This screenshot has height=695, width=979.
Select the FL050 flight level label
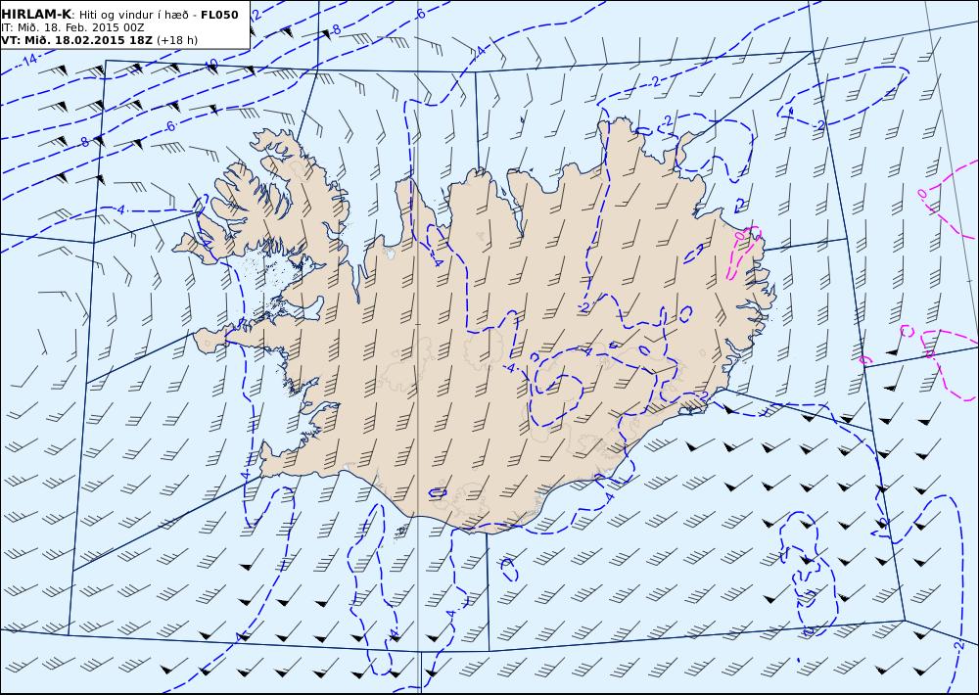click(x=219, y=15)
